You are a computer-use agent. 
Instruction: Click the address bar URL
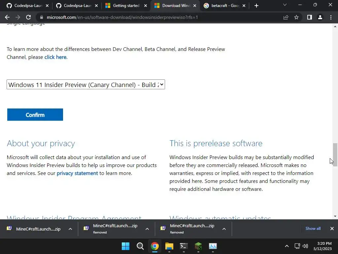point(122,17)
